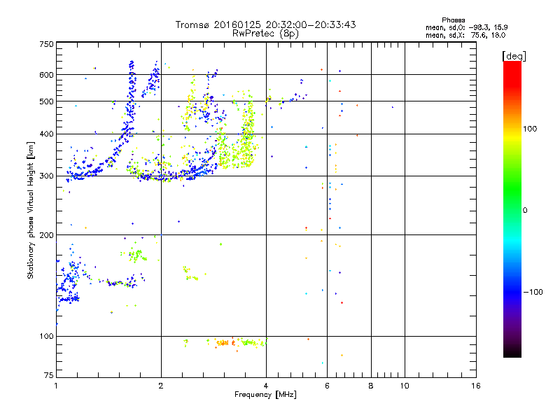Click y-axis tick label '100'
The height and width of the screenshot is (420, 560).
tap(46, 337)
